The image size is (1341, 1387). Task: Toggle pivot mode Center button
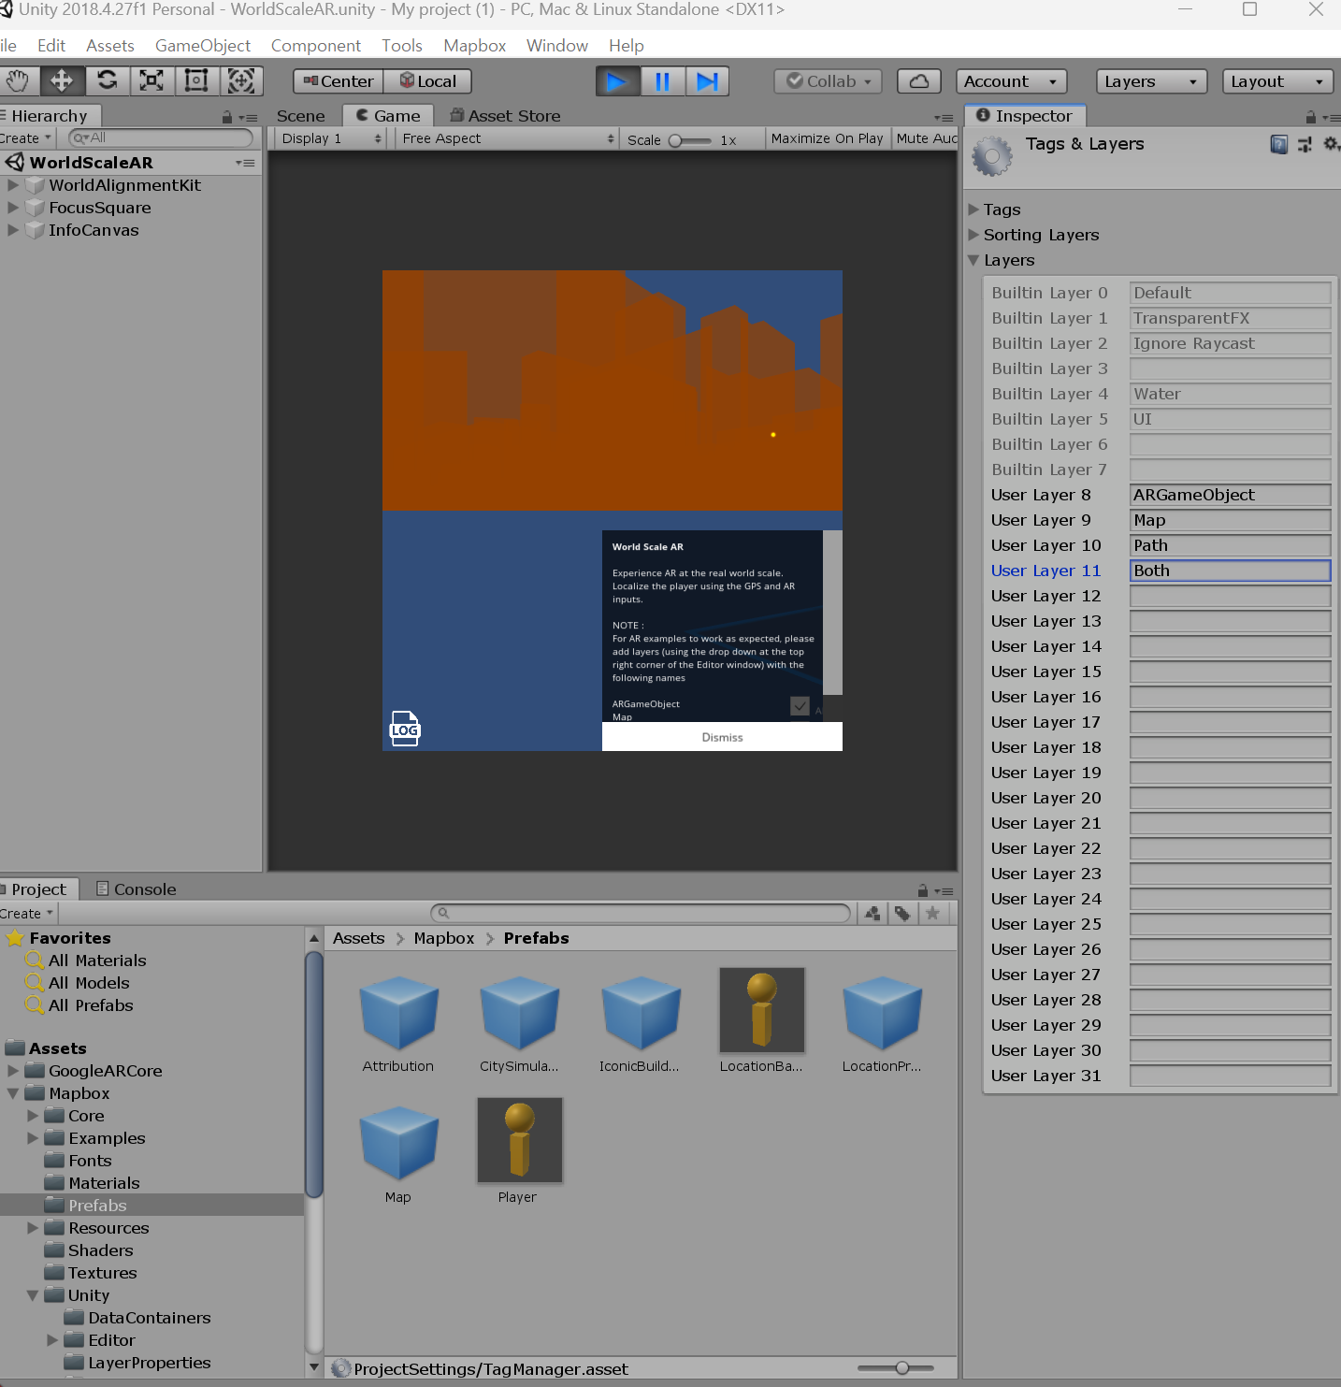(339, 81)
